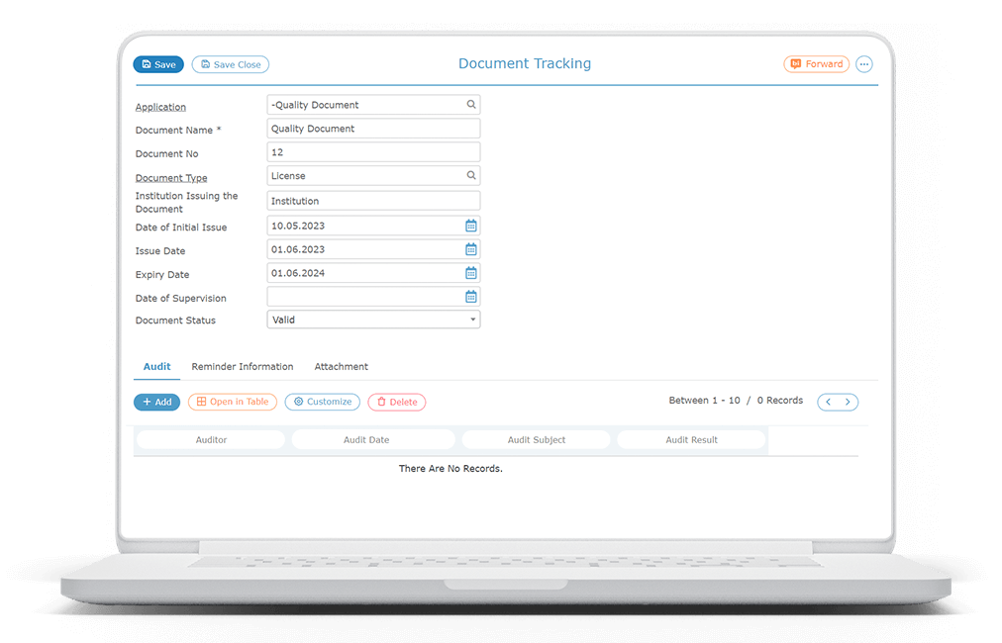
Task: Go to next page of records
Action: coord(848,402)
